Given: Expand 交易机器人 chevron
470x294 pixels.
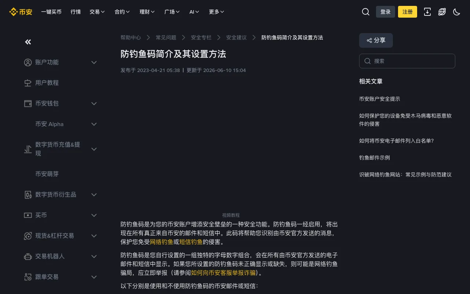Looking at the screenshot, I should [x=94, y=257].
